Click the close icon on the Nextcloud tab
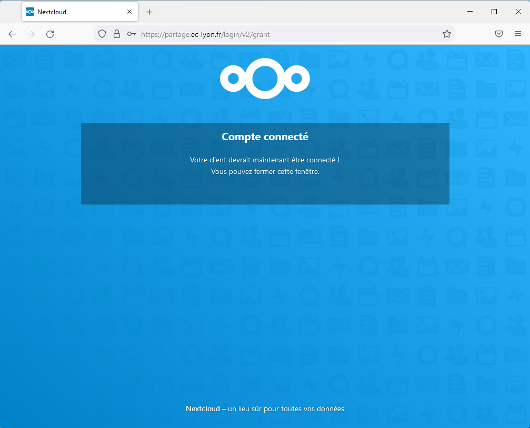The image size is (530, 428). (129, 11)
